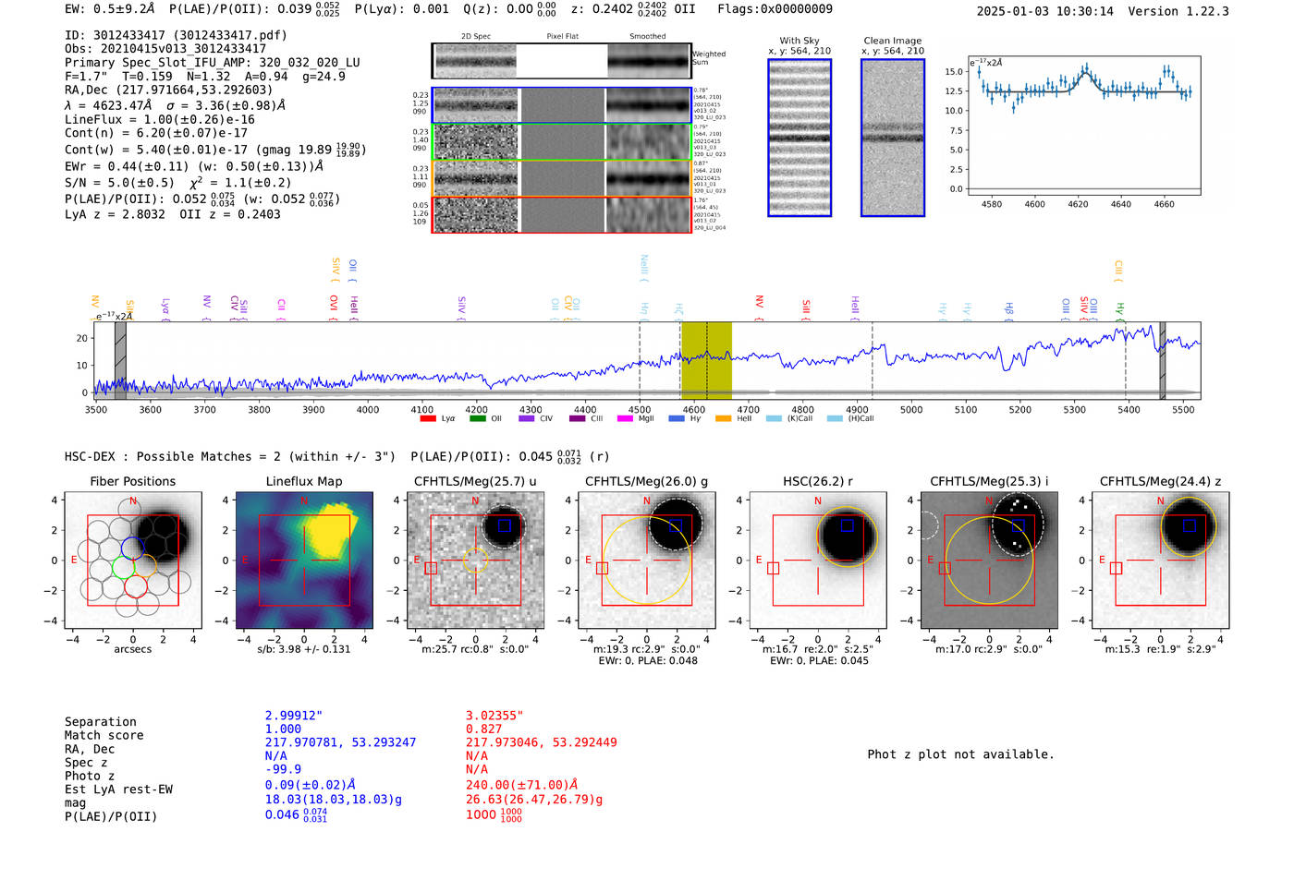Click the (K)CaII legend swatch

[x=774, y=418]
